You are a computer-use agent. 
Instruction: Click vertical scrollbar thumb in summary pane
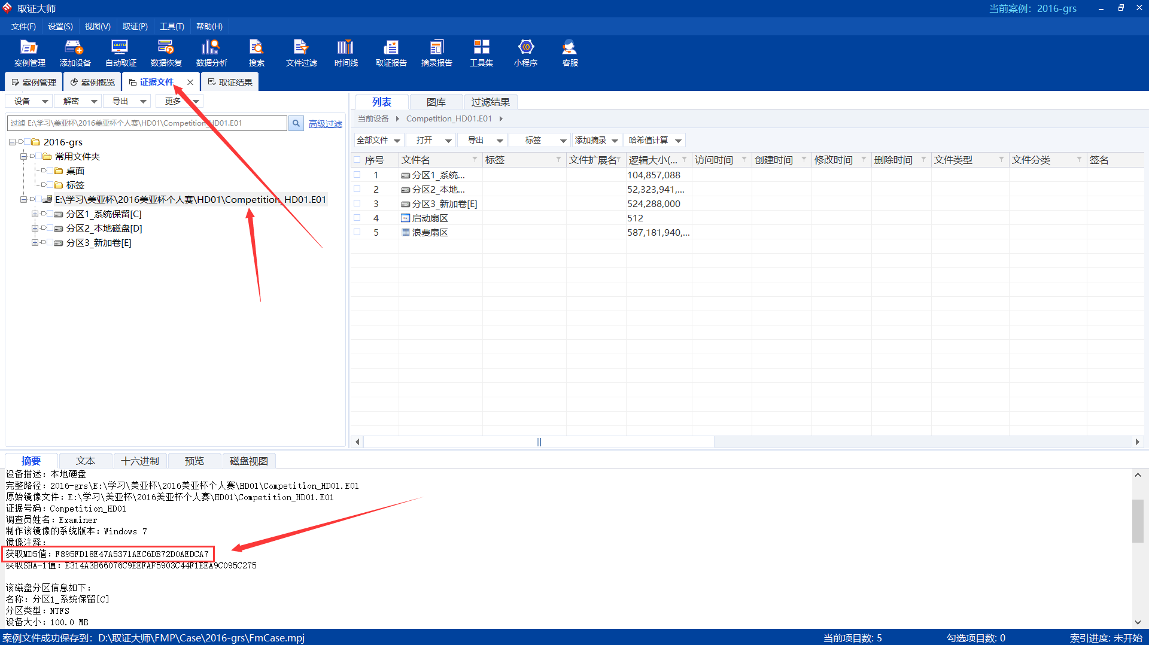click(1138, 521)
